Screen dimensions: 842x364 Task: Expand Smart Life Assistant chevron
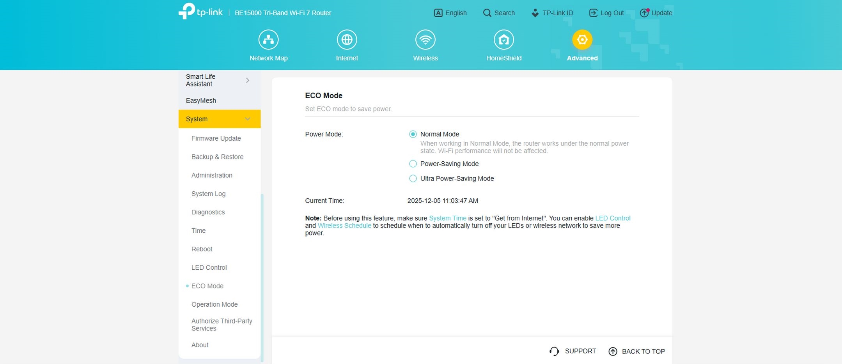(247, 80)
